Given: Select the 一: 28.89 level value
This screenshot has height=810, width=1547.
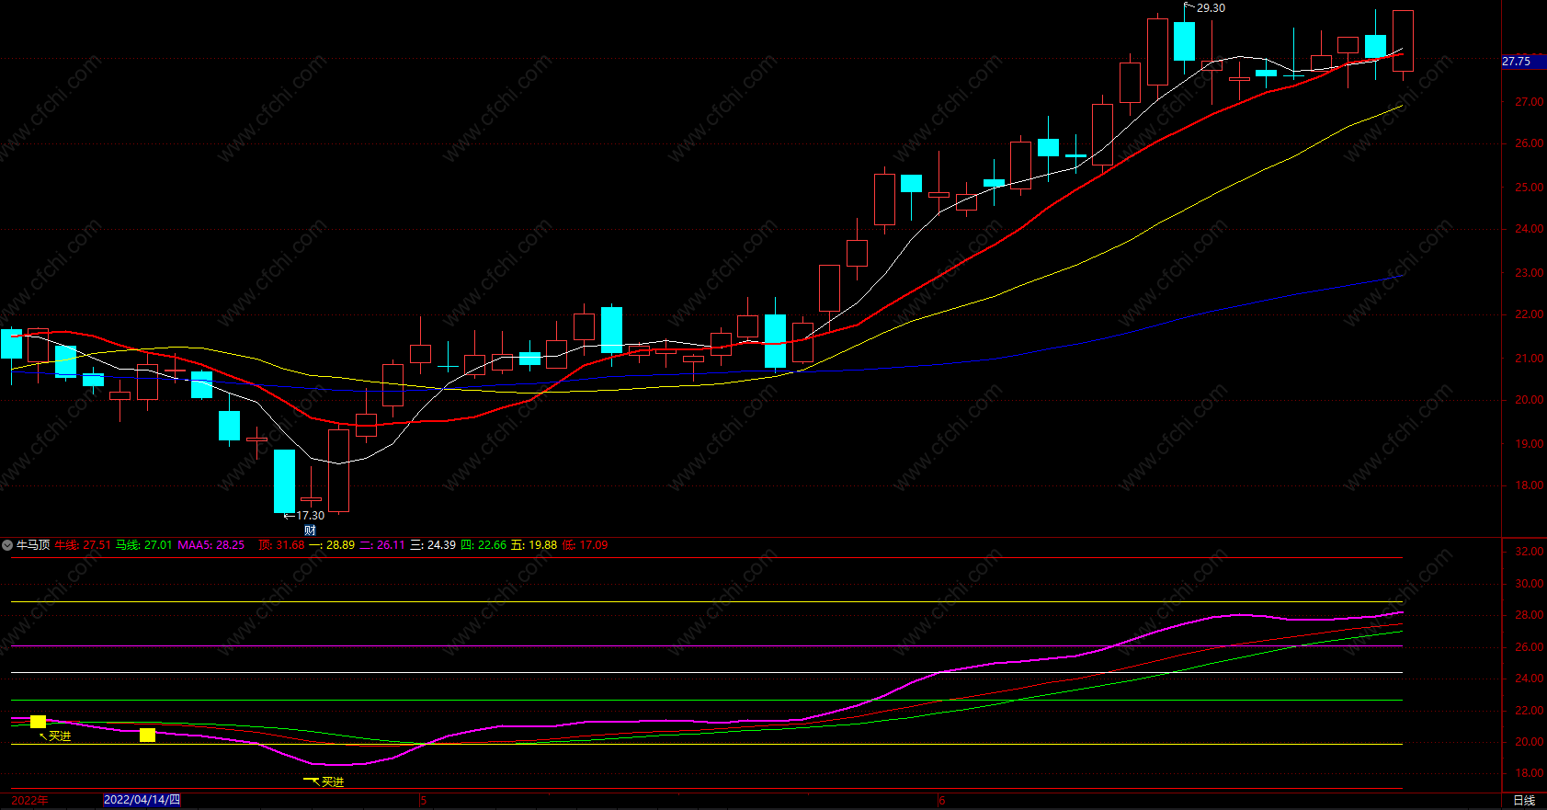Looking at the screenshot, I should click(x=332, y=545).
